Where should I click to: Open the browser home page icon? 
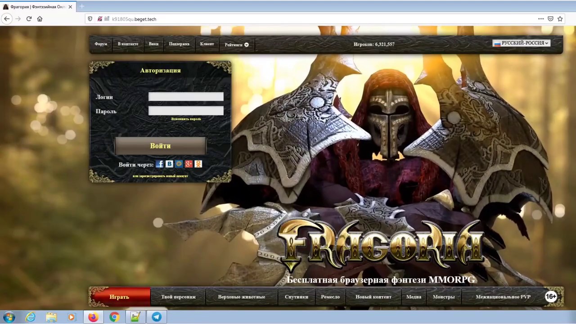(x=40, y=19)
